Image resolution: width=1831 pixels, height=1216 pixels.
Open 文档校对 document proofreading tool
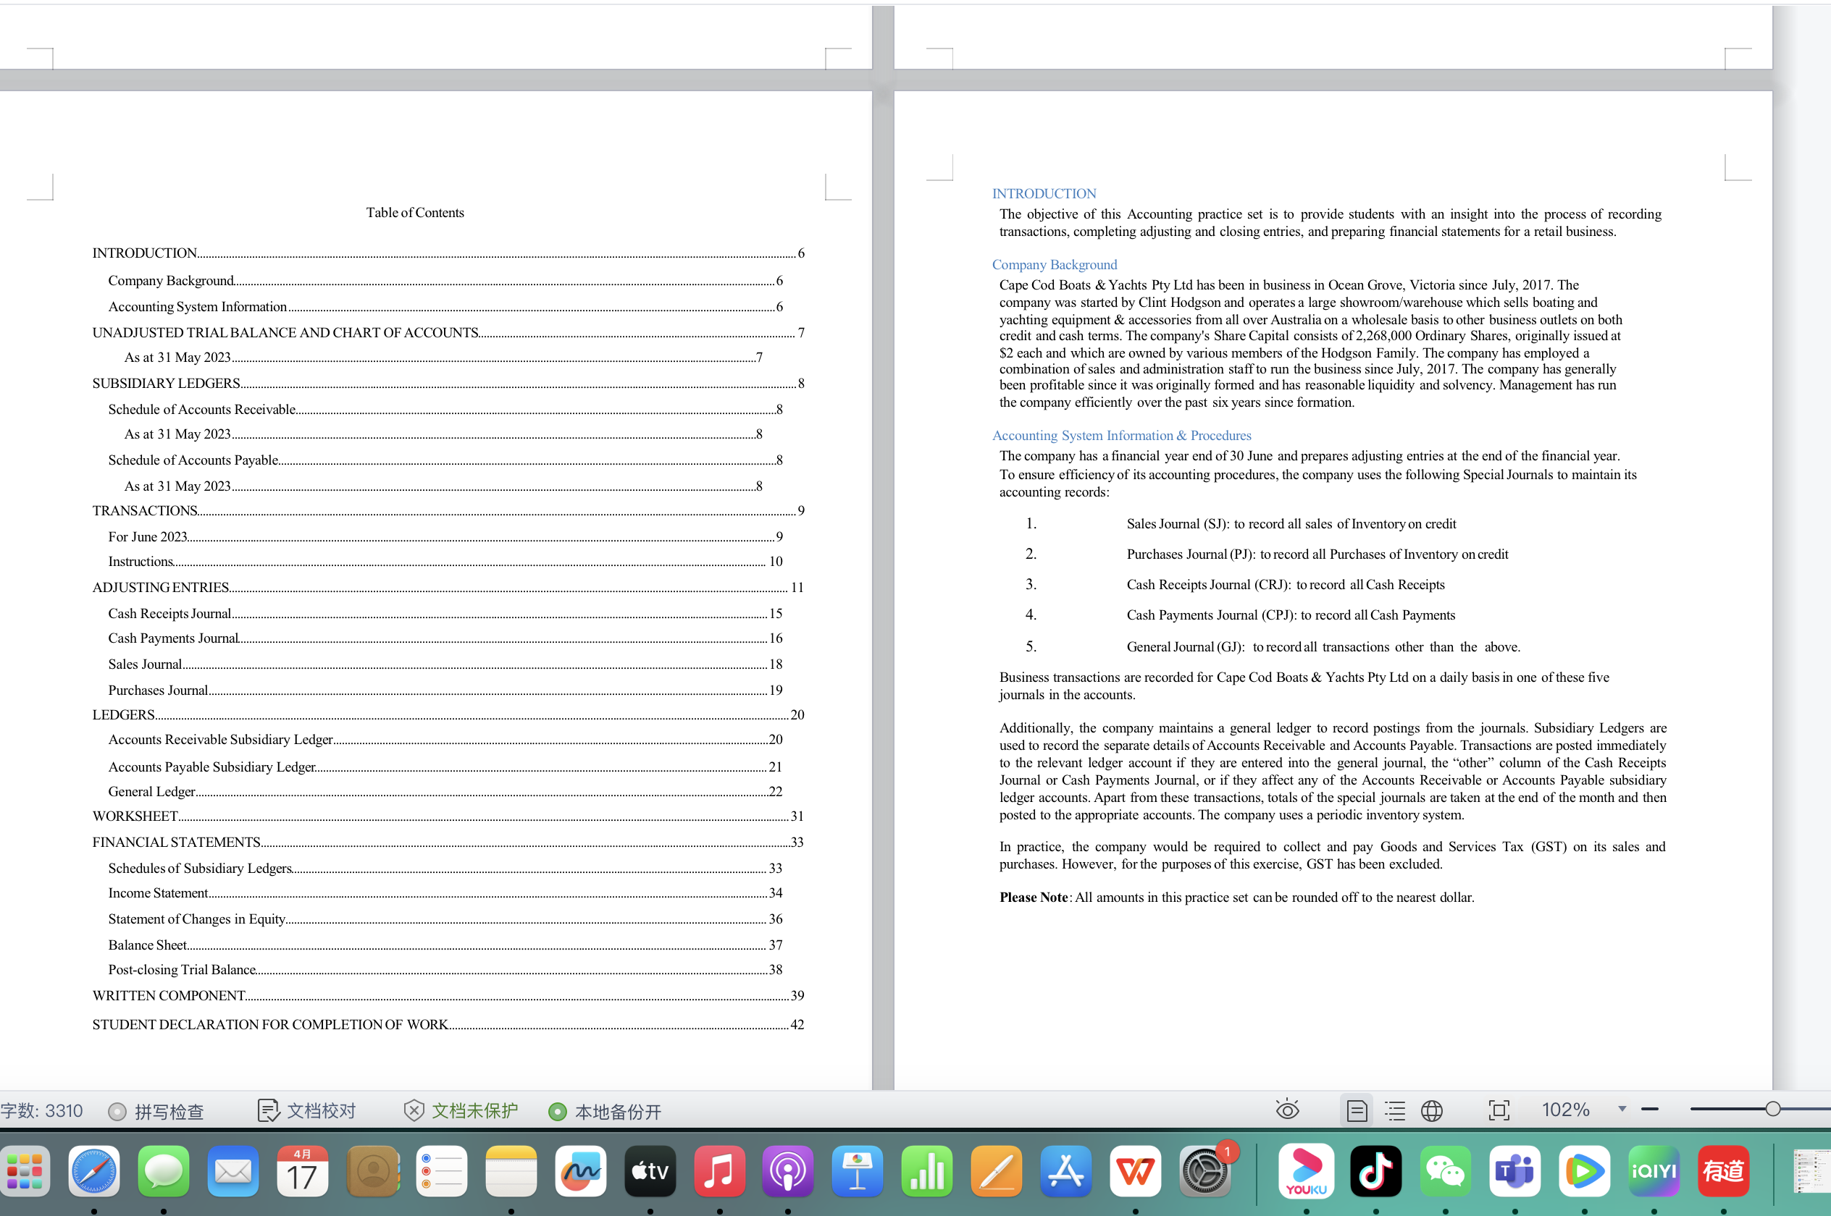[x=309, y=1110]
